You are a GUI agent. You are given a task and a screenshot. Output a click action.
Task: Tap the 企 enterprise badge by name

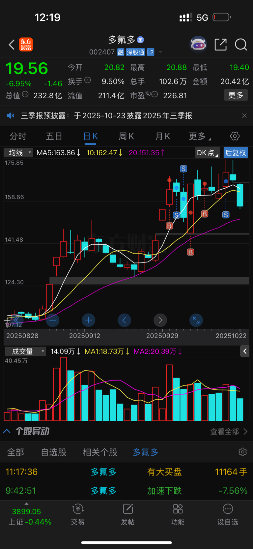tap(140, 40)
